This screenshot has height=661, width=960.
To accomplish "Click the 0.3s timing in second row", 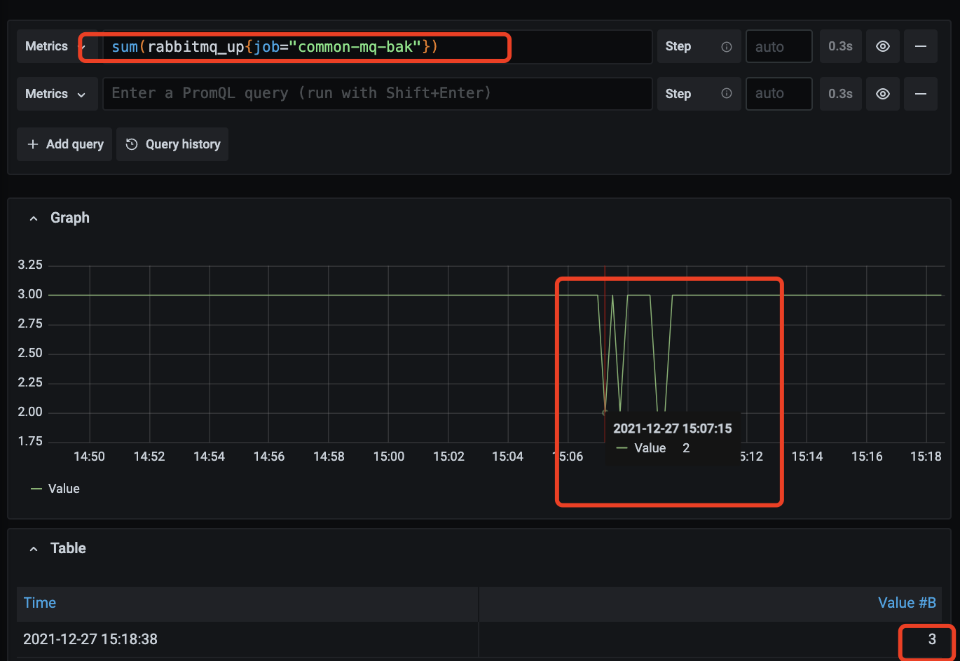I will tap(840, 94).
